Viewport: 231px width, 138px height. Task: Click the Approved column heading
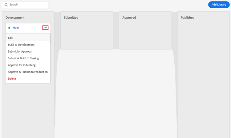(129, 18)
